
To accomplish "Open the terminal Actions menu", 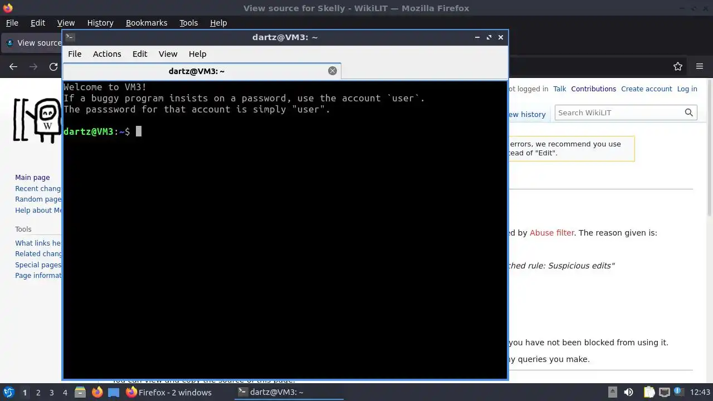I will coord(107,54).
